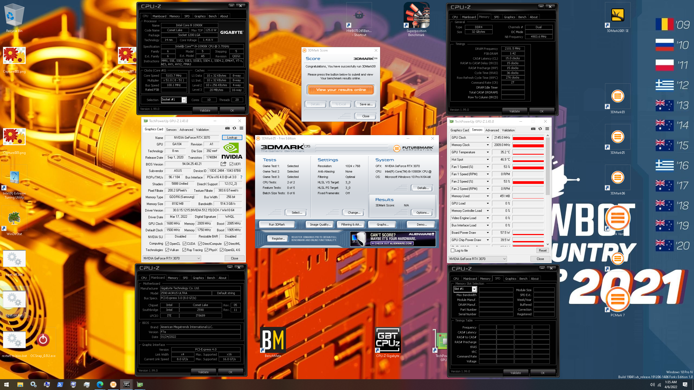694x390 pixels.
Task: Toggle the DirectML checkbox
Action: pos(226,244)
